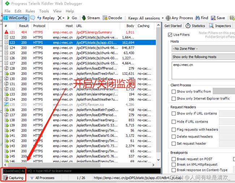This screenshot has height=183, width=235.
Task: Sort sessions by Result column header
Action: tap(23, 26)
